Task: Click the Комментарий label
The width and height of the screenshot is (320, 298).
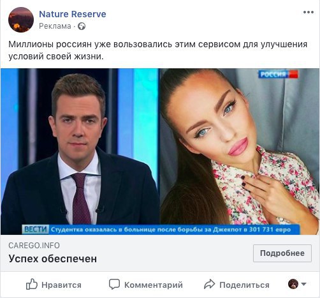Action: pyautogui.click(x=154, y=285)
